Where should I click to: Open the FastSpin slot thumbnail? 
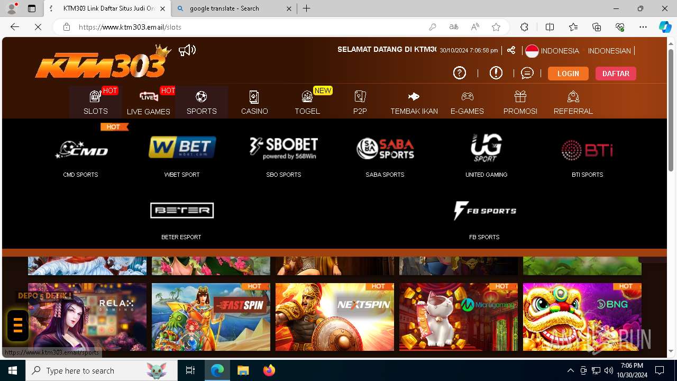(x=211, y=317)
